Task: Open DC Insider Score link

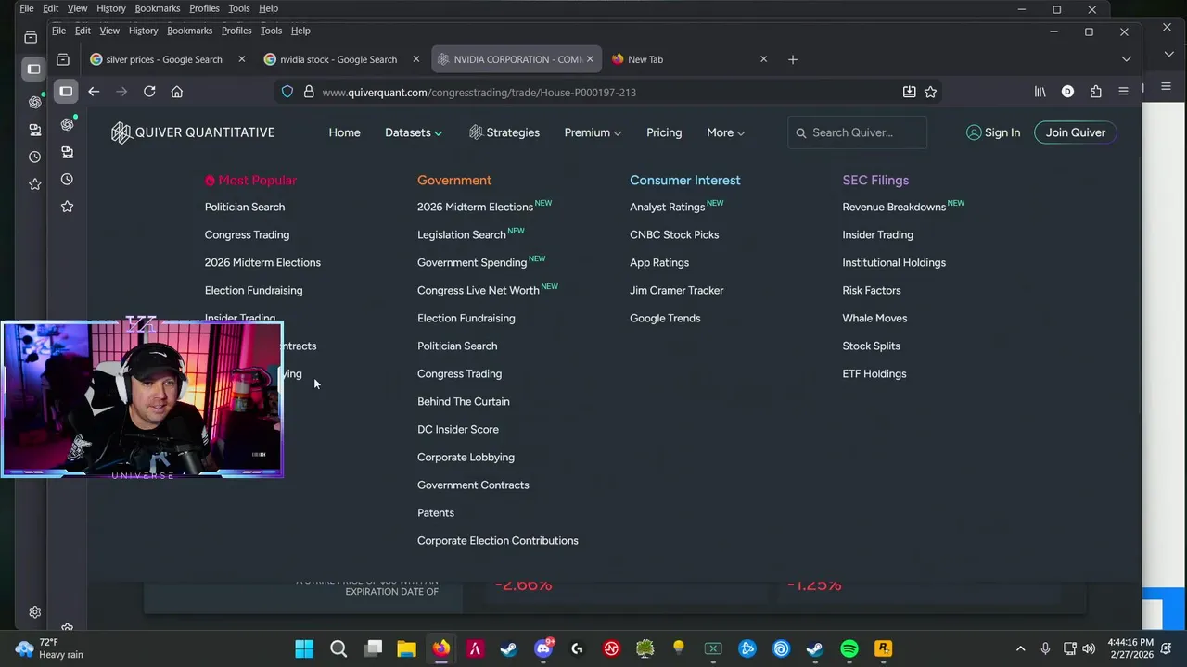Action: coord(457,429)
